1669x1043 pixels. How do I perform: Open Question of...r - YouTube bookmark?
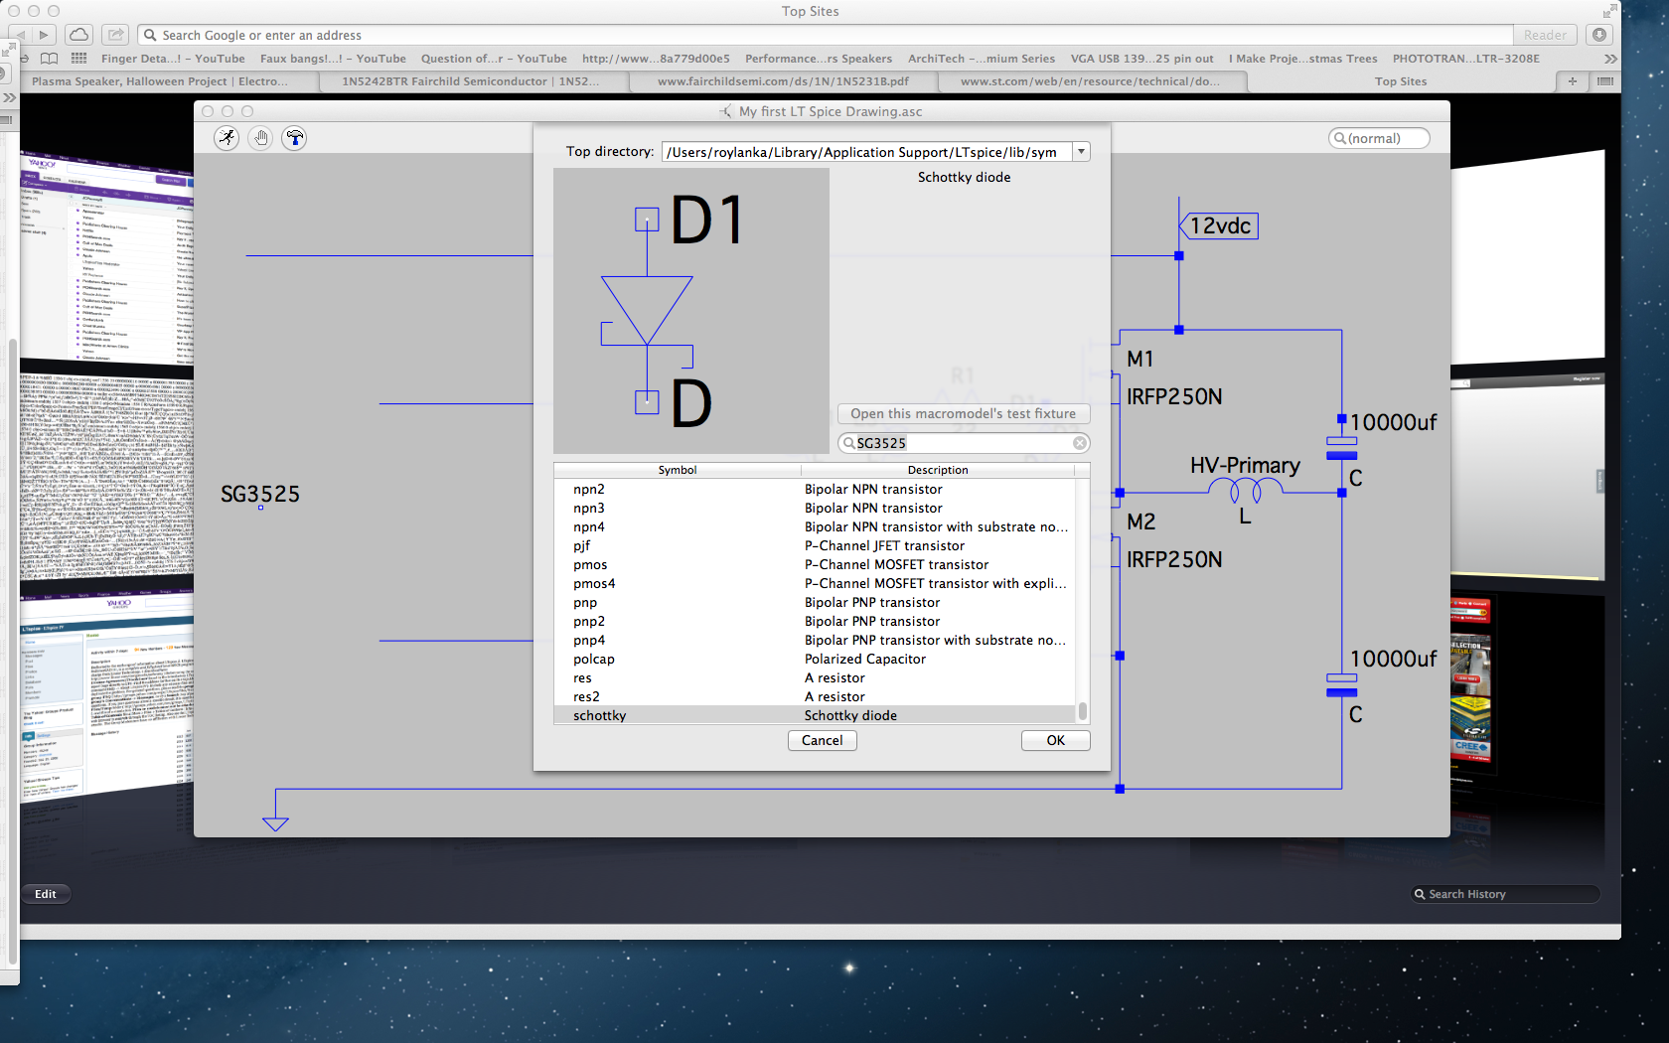point(494,59)
